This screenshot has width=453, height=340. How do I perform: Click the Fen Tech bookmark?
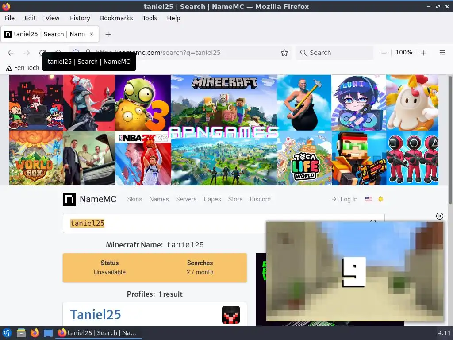(23, 68)
